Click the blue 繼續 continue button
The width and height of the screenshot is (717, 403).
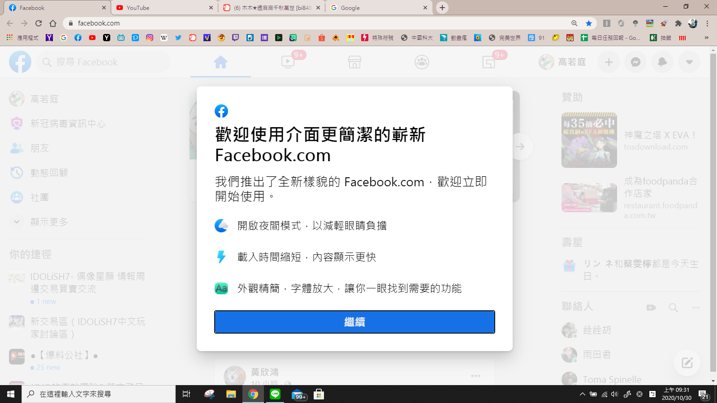354,322
